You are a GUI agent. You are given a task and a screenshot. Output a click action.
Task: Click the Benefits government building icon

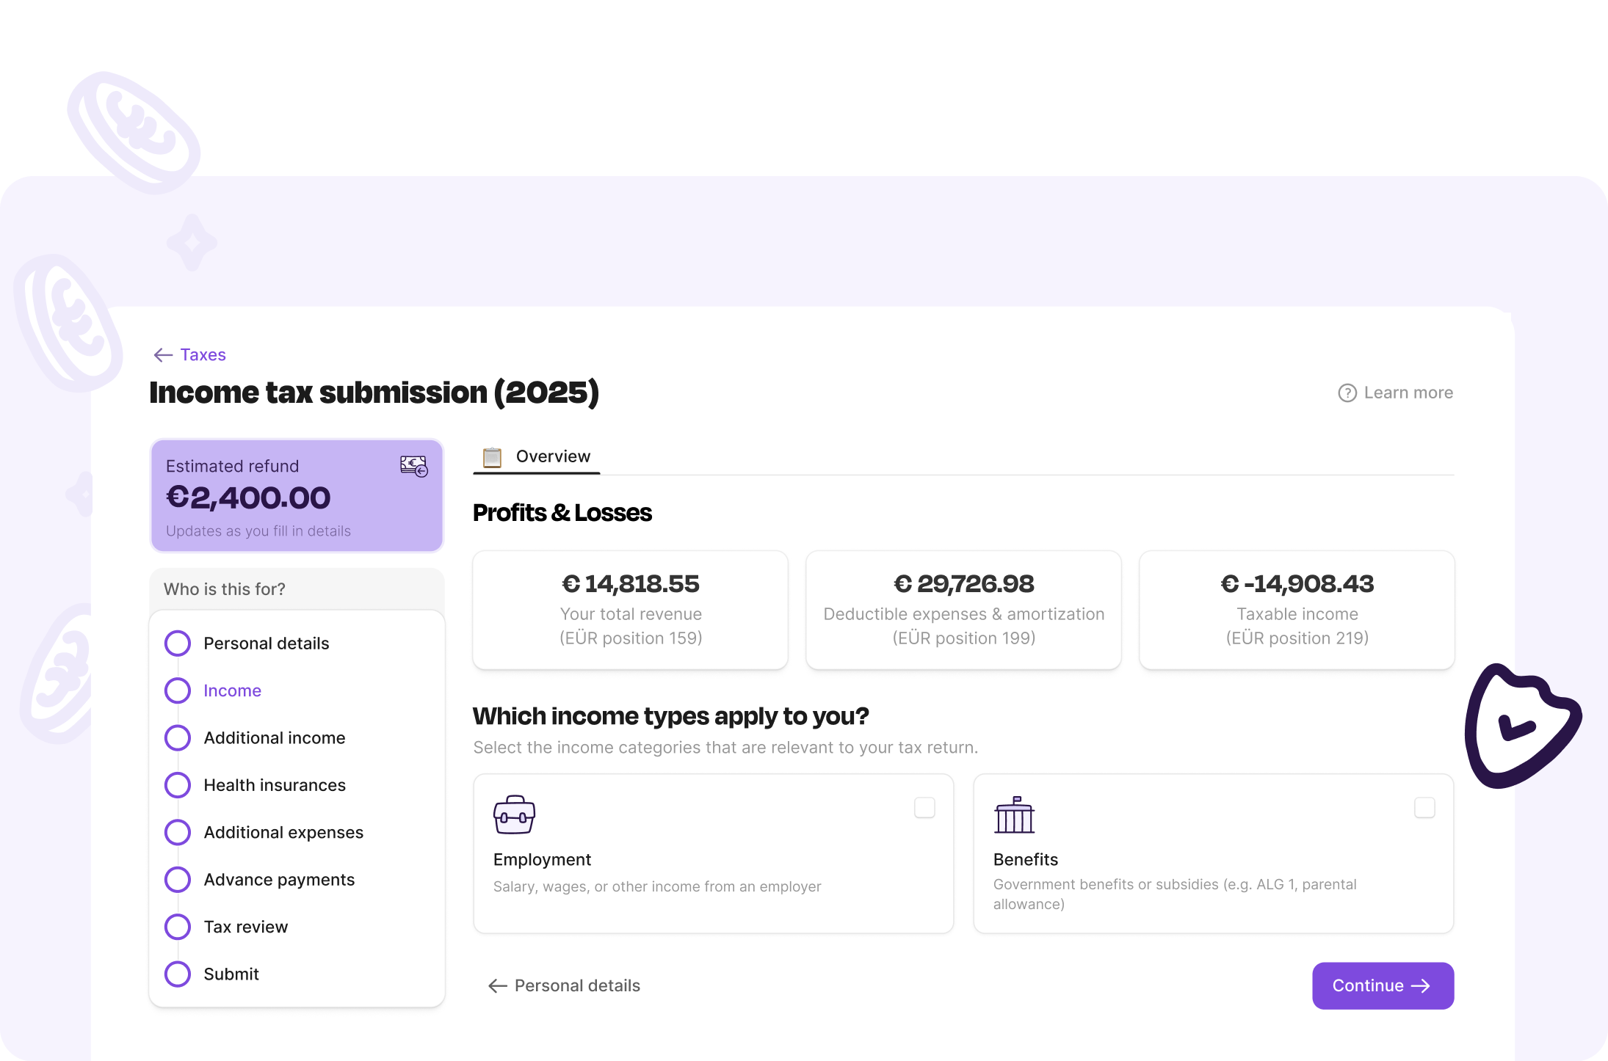(x=1014, y=814)
